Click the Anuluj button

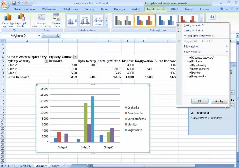coord(219,101)
